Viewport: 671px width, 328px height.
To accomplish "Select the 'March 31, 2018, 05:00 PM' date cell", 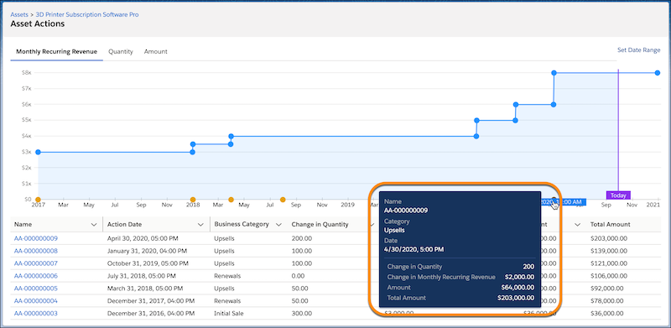I will (x=145, y=289).
